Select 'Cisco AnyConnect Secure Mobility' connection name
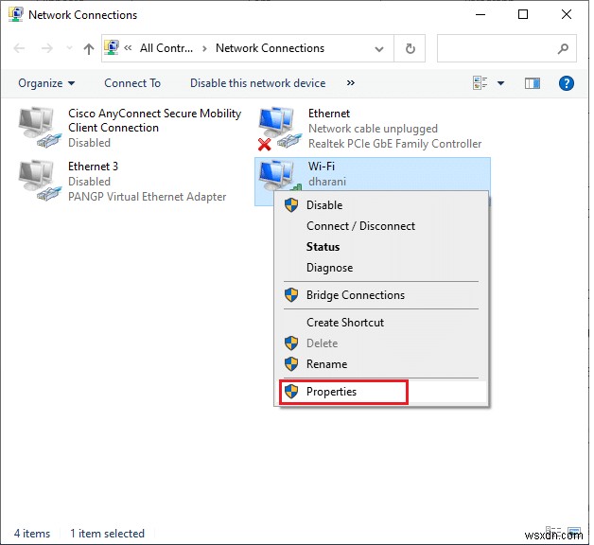The height and width of the screenshot is (545, 594). (x=154, y=114)
